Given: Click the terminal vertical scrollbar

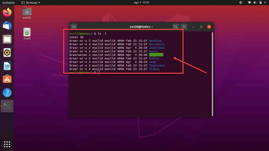Looking at the screenshot, I should [212, 73].
